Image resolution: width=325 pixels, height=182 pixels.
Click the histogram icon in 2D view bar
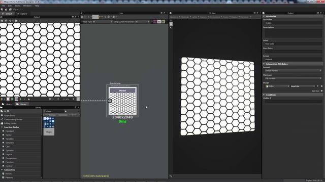tap(29, 99)
